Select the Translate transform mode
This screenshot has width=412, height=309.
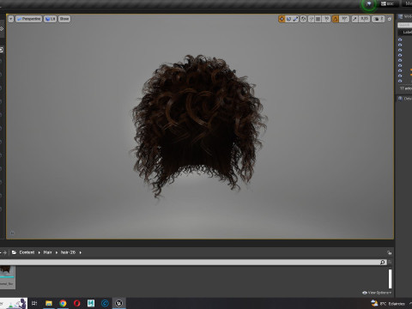pyautogui.click(x=282, y=19)
